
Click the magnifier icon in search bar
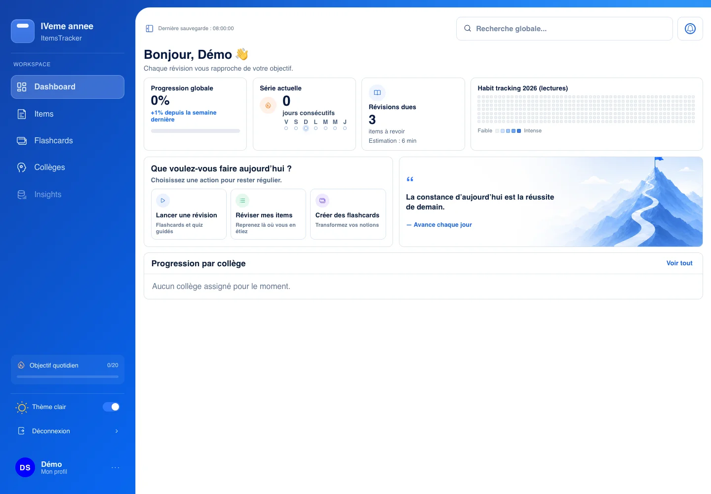coord(468,29)
